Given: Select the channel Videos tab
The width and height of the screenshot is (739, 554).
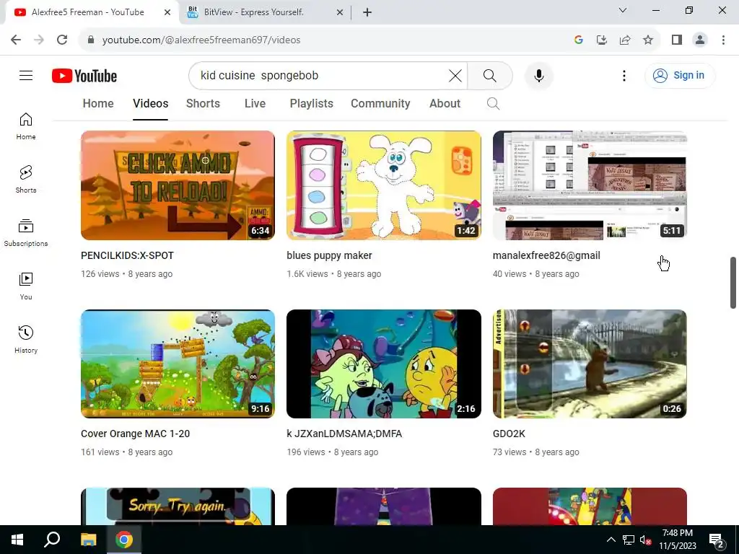Looking at the screenshot, I should (x=150, y=104).
